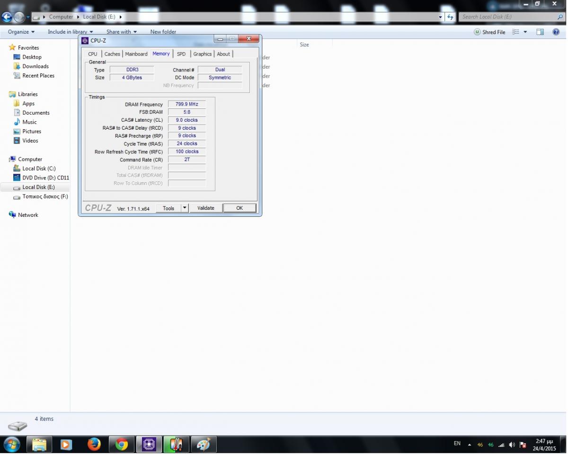Image resolution: width=568 pixels, height=454 pixels.
Task: Open the Include in library dropdown
Action: coord(70,32)
